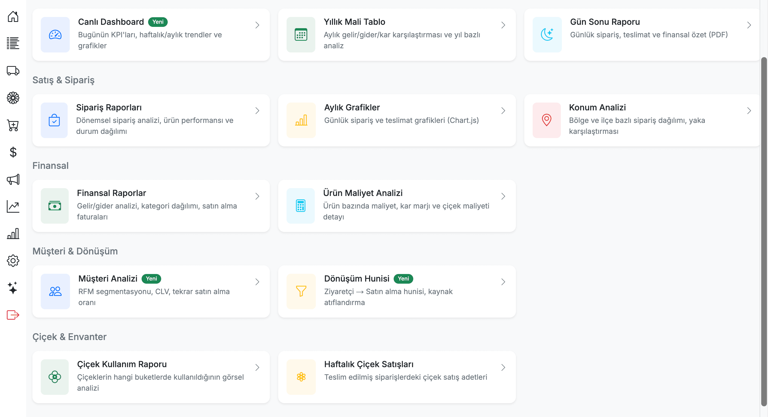The width and height of the screenshot is (768, 417).
Task: Open Ürün Maliyet Analizi calculator icon
Action: tap(300, 206)
